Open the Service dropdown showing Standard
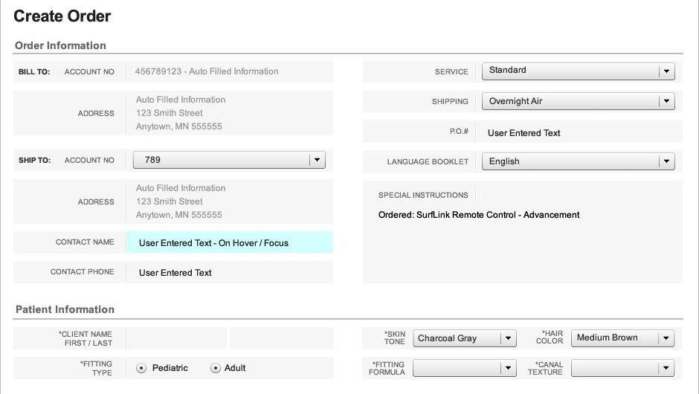Image resolution: width=699 pixels, height=394 pixels. coord(579,71)
